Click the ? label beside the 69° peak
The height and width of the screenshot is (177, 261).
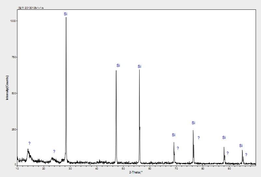[178, 148]
